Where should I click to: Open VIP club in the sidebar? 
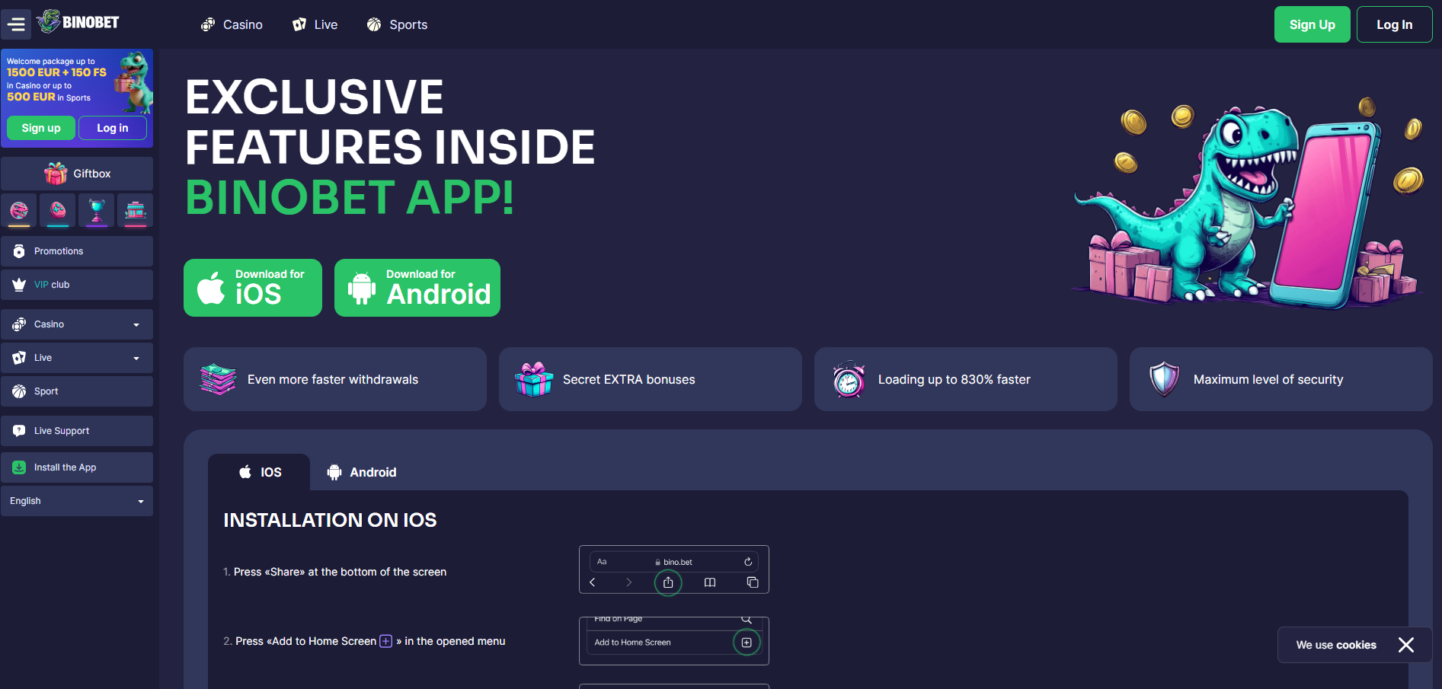pyautogui.click(x=77, y=285)
